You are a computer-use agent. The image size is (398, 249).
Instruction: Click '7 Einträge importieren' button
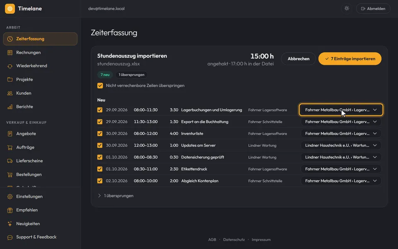[x=350, y=59]
